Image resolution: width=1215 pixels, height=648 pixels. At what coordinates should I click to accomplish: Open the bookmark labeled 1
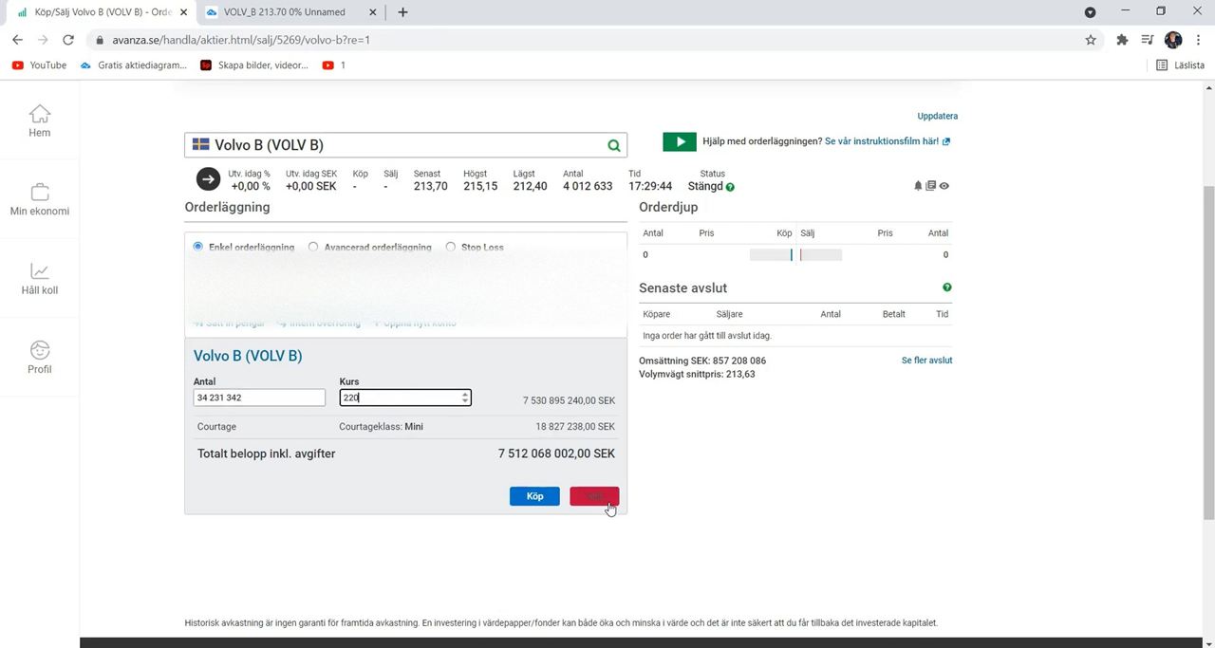(x=334, y=65)
